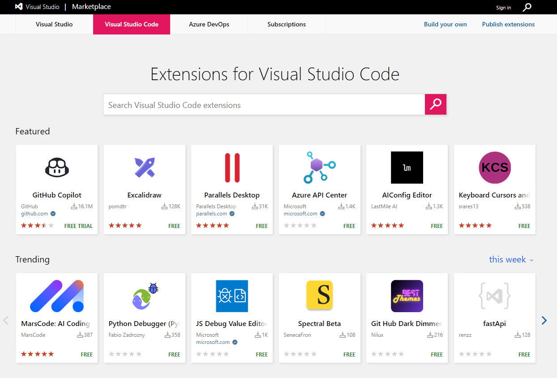Click the download icon for Excalidraw 128K
Image resolution: width=557 pixels, height=378 pixels.
164,206
